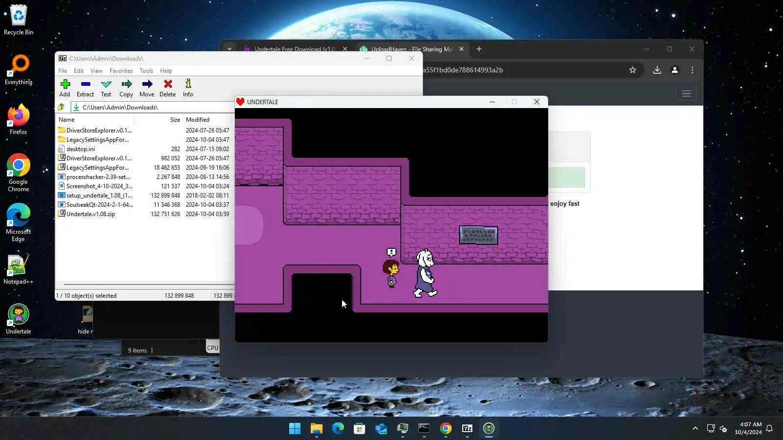Open a new Chrome tab
The width and height of the screenshot is (783, 440).
pos(479,49)
